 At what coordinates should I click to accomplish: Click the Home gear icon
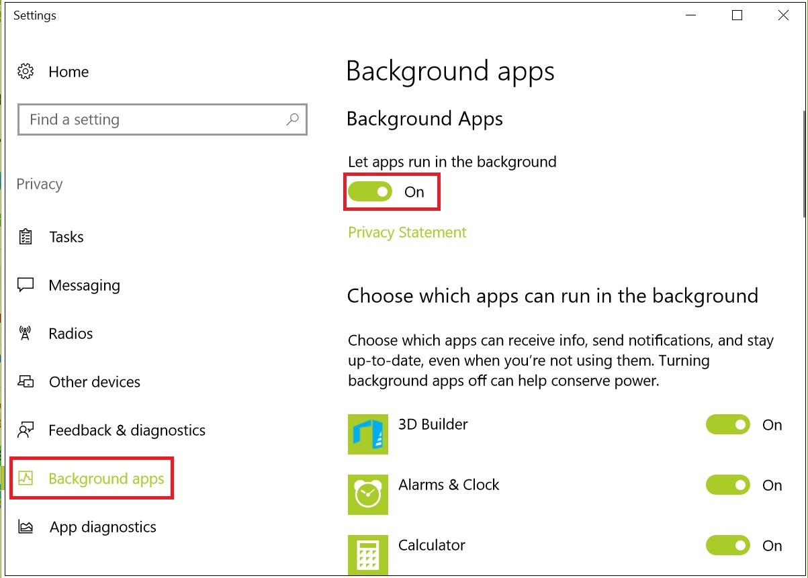tap(26, 71)
